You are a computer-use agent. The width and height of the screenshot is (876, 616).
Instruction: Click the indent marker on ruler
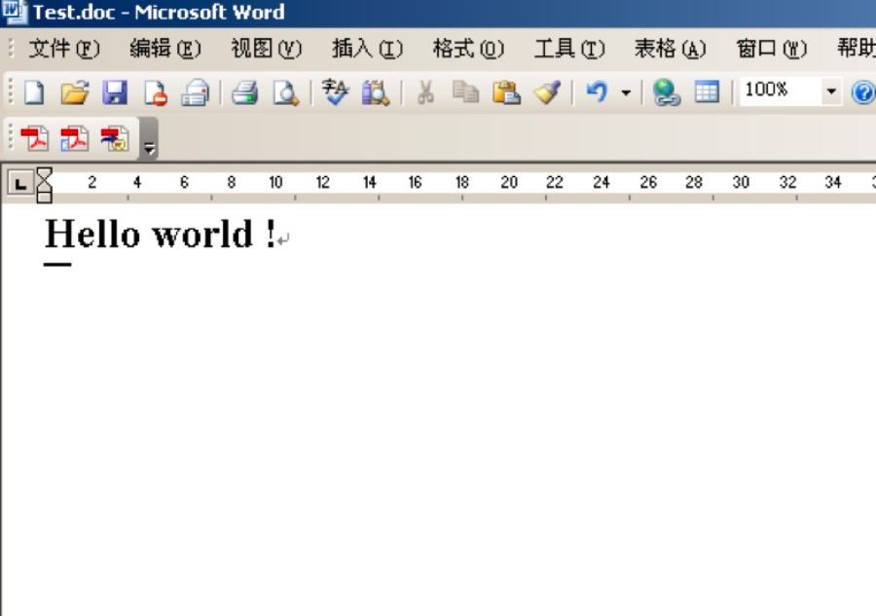44,185
